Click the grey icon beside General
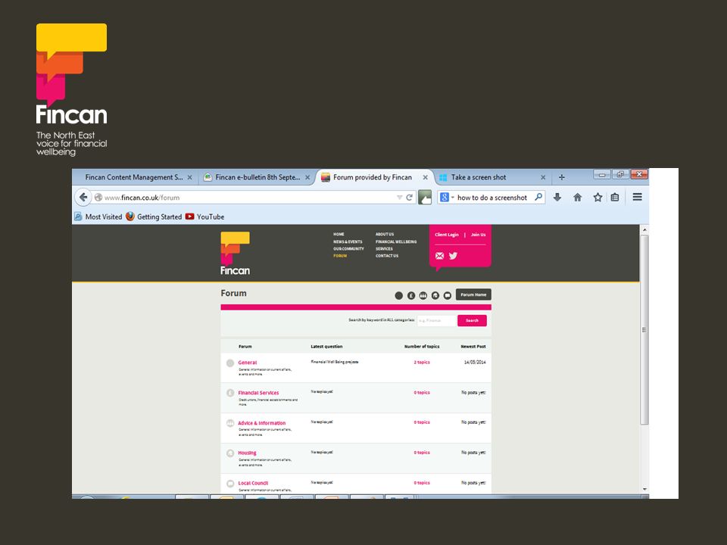The width and height of the screenshot is (727, 545). pyautogui.click(x=230, y=363)
